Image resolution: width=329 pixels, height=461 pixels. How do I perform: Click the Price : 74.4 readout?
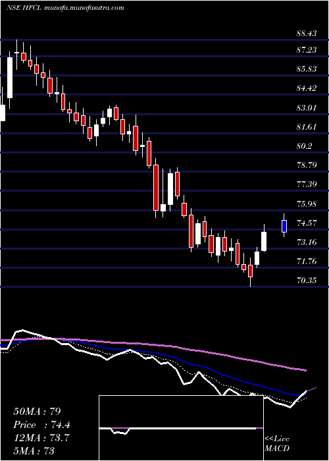41,425
